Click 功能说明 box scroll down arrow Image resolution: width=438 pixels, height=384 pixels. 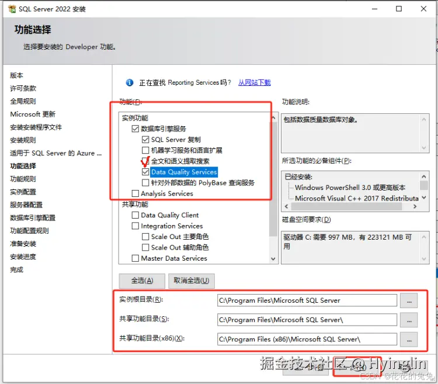(x=424, y=148)
